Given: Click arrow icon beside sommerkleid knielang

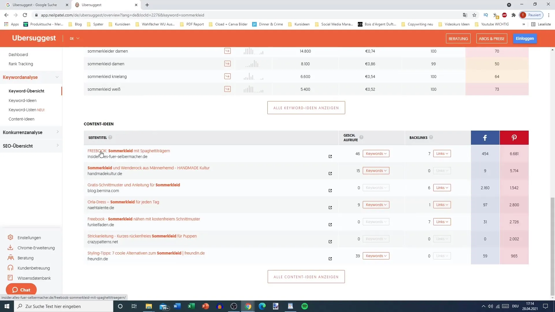Looking at the screenshot, I should point(227,77).
